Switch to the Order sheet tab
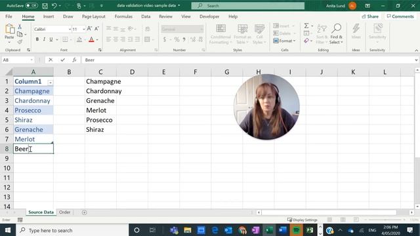Image resolution: width=420 pixels, height=236 pixels. (x=64, y=212)
